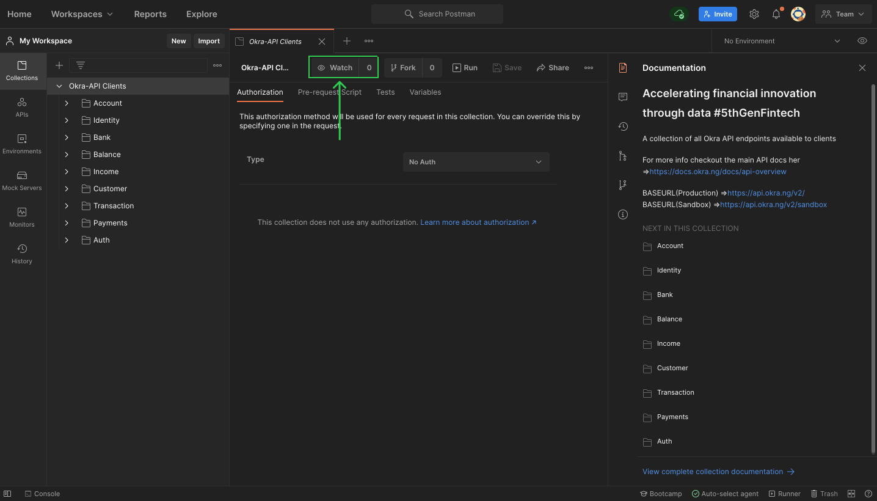Click the Search Postman field
877x501 pixels.
(437, 14)
